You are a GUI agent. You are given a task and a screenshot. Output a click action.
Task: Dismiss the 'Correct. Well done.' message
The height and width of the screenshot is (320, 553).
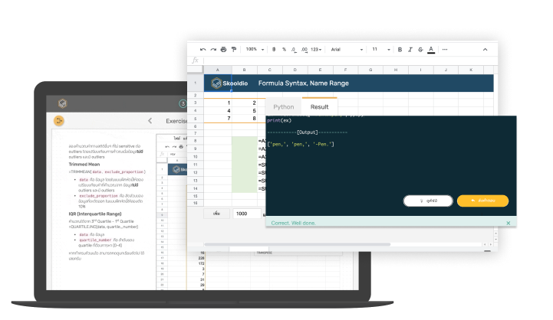coord(508,223)
